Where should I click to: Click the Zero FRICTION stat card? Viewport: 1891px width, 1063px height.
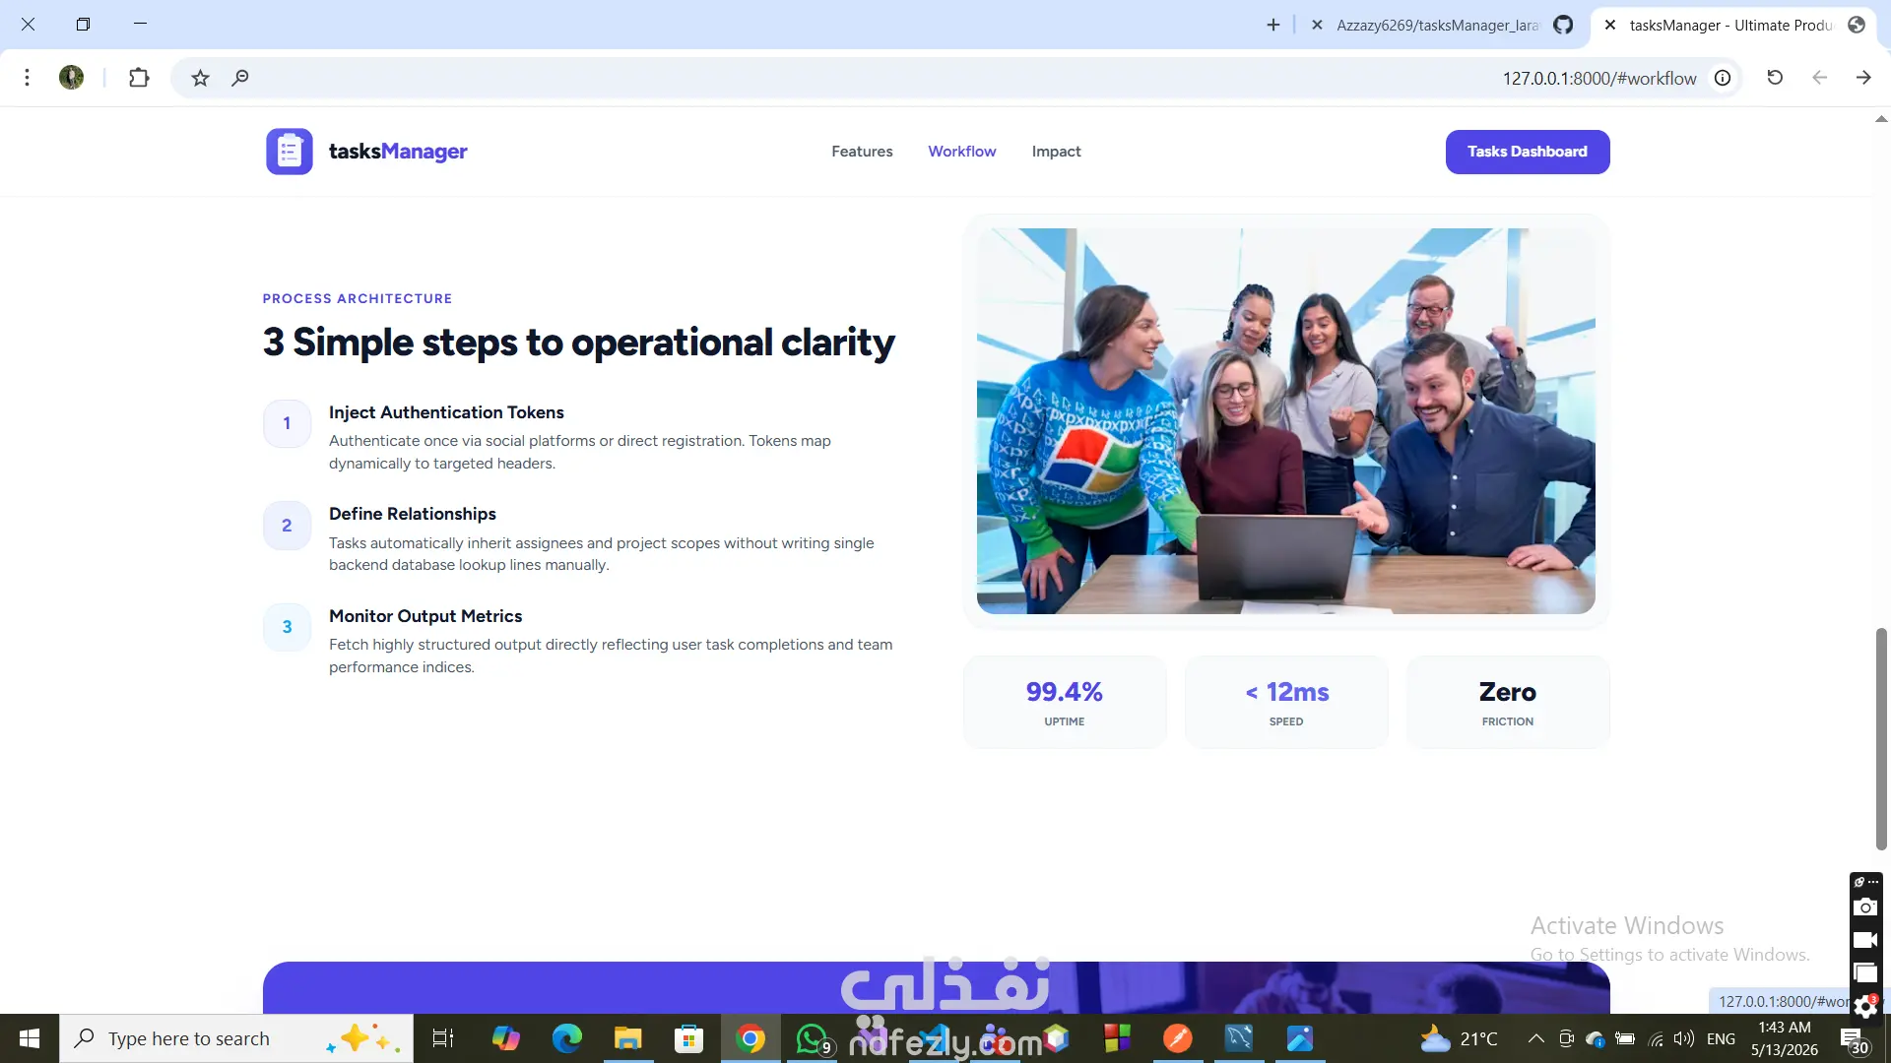point(1508,703)
